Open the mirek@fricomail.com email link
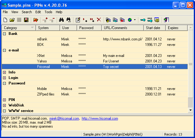 64,118
